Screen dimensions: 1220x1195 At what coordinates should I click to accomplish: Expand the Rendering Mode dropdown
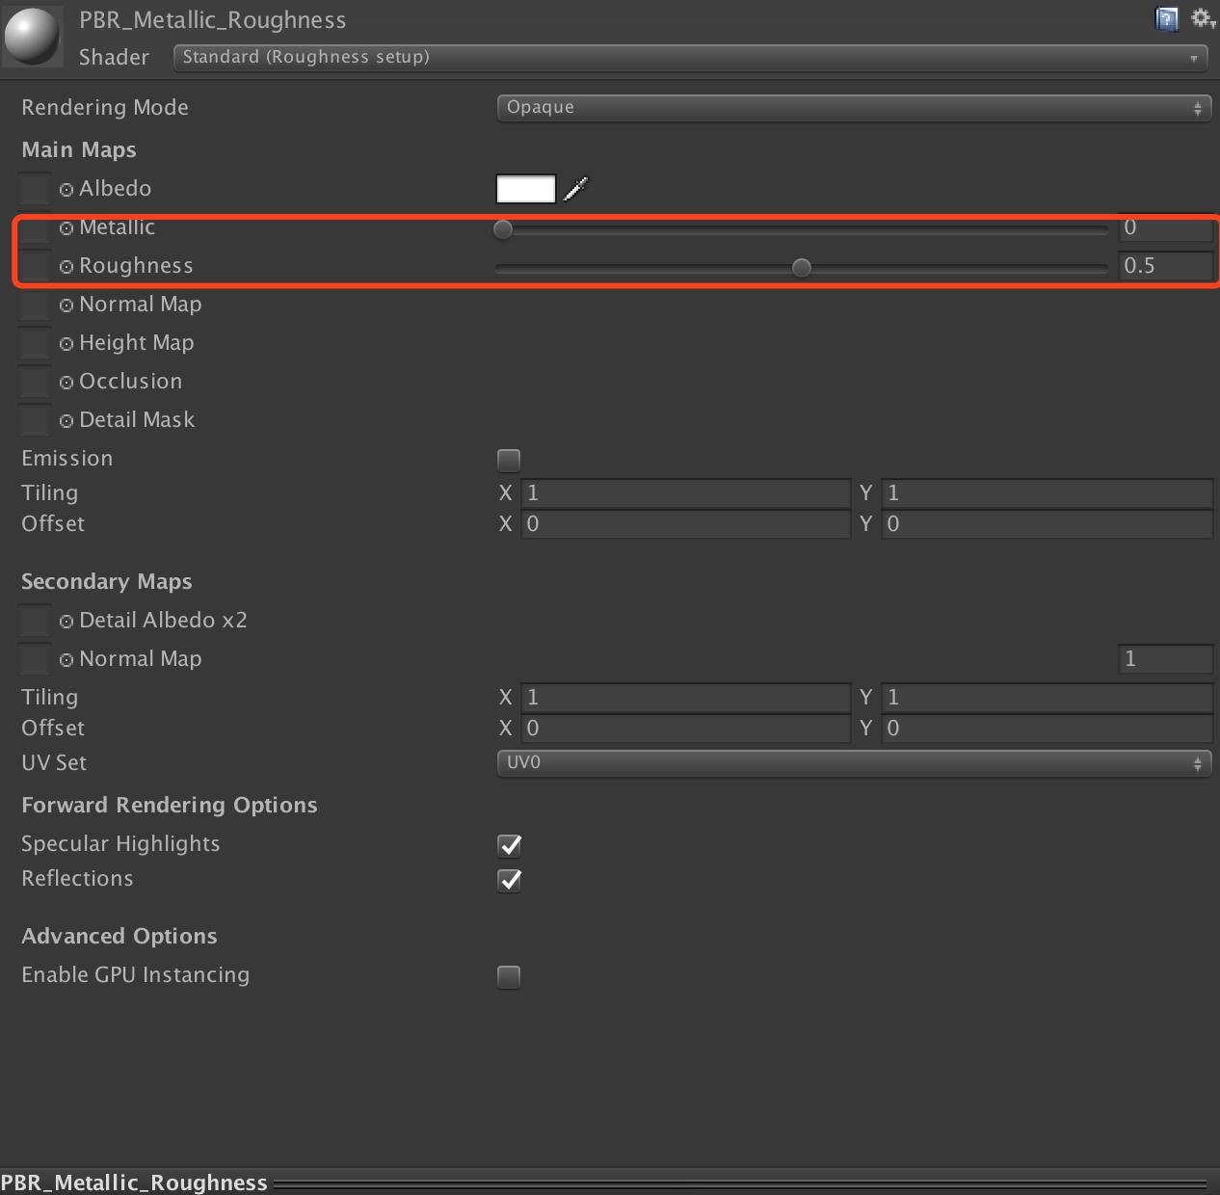point(853,108)
